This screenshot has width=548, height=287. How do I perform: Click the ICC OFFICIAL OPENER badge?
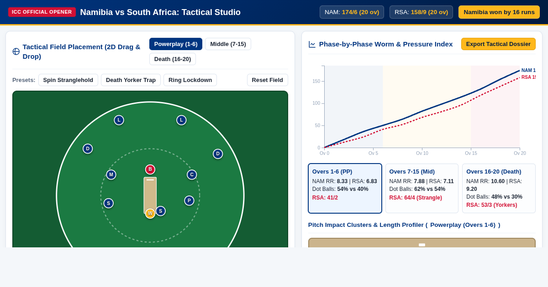[x=42, y=12]
